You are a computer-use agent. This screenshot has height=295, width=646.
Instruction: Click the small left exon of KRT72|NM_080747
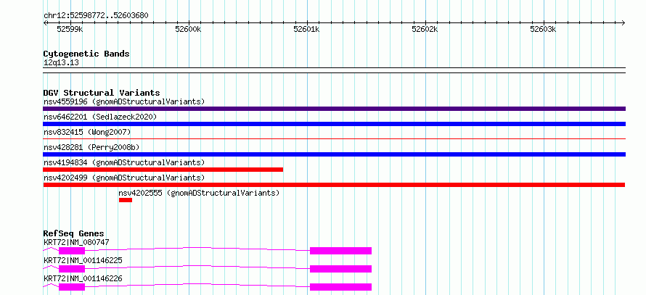coord(72,251)
